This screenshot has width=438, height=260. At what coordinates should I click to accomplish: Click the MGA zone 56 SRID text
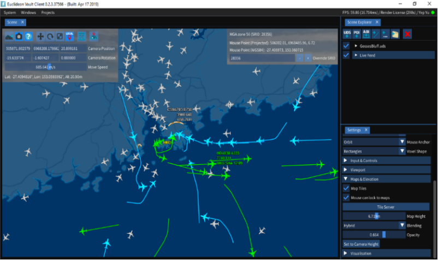[x=251, y=34]
